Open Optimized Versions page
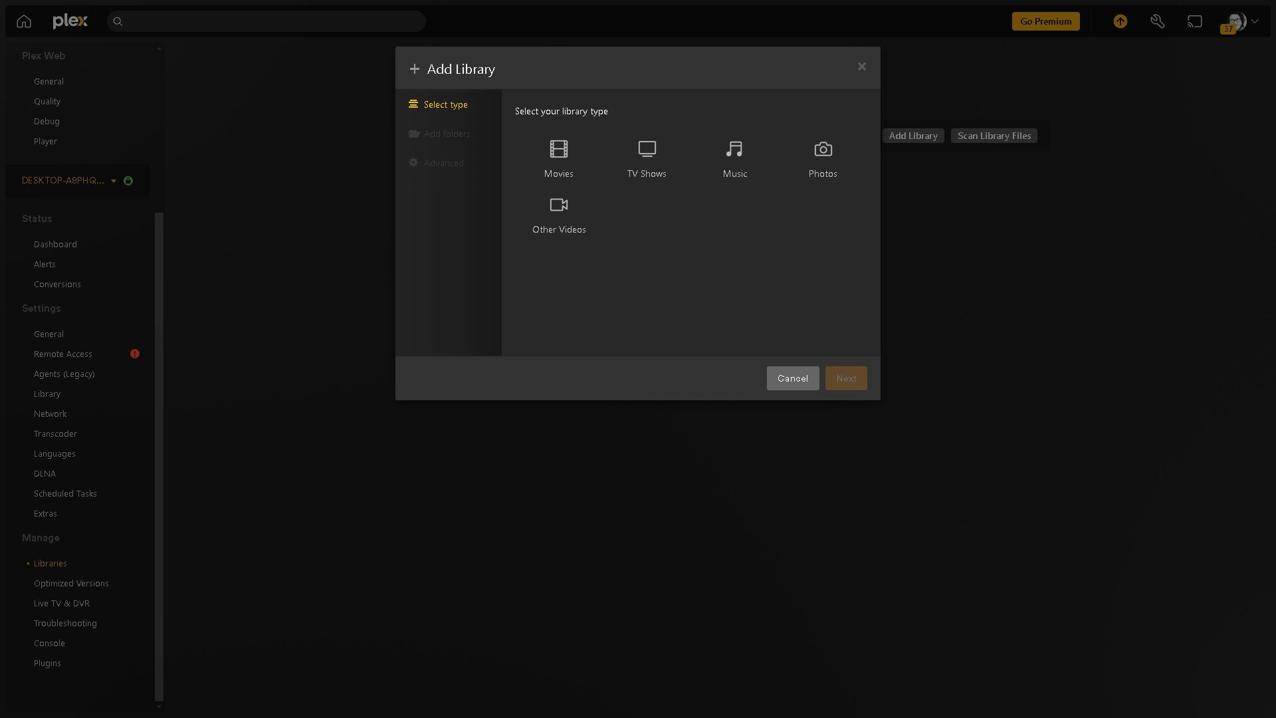Viewport: 1276px width, 718px height. click(71, 583)
